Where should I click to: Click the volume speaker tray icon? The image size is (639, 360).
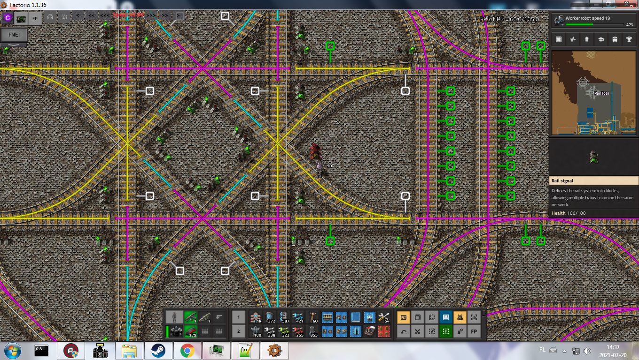pos(587,351)
